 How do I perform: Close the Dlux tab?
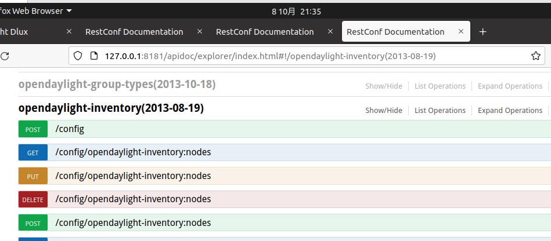click(69, 32)
